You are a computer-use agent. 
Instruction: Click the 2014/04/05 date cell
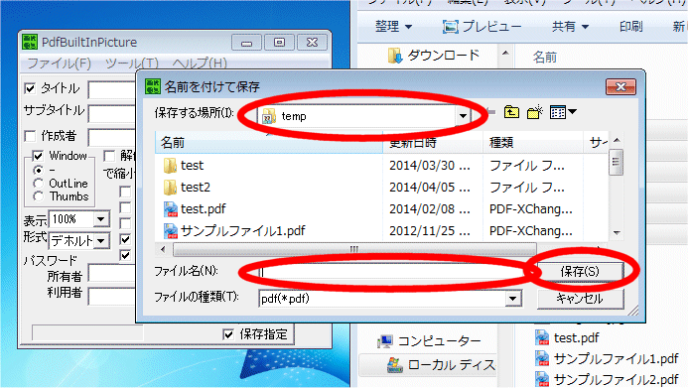pyautogui.click(x=430, y=188)
